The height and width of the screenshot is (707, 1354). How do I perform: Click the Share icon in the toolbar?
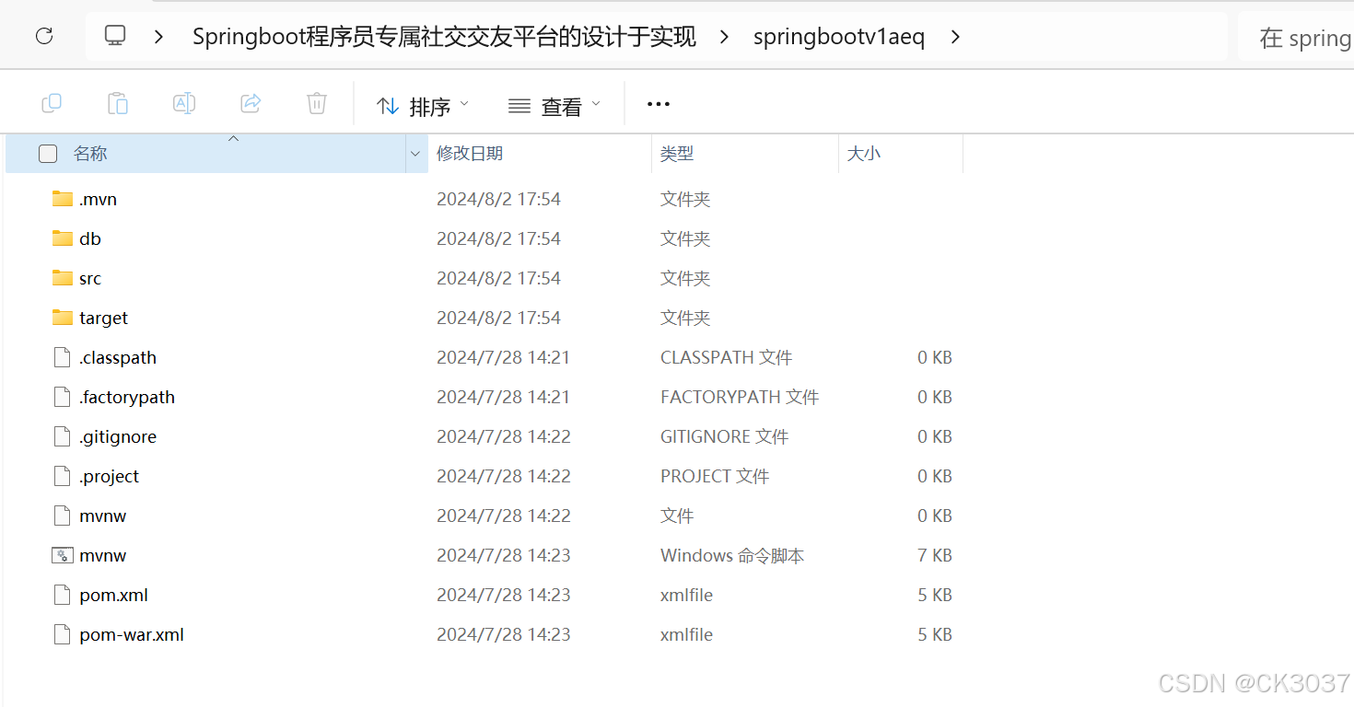pos(251,103)
